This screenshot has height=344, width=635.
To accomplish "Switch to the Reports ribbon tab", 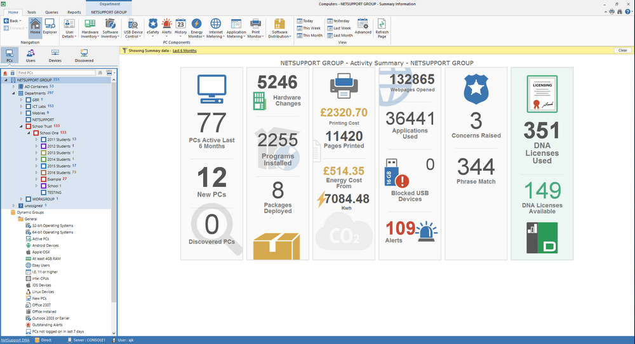I will click(74, 12).
